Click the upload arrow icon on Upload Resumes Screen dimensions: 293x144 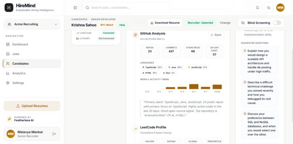[x=18, y=106]
